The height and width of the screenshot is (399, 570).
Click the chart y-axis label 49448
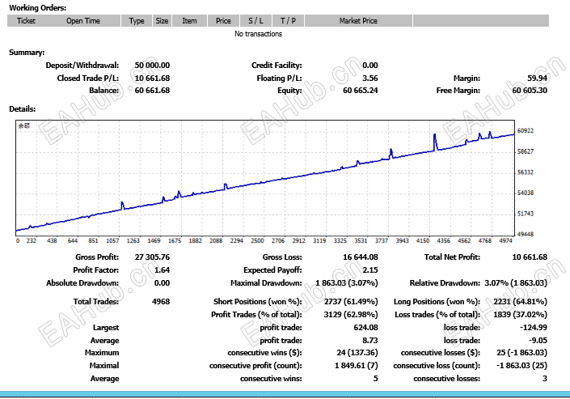coord(526,234)
